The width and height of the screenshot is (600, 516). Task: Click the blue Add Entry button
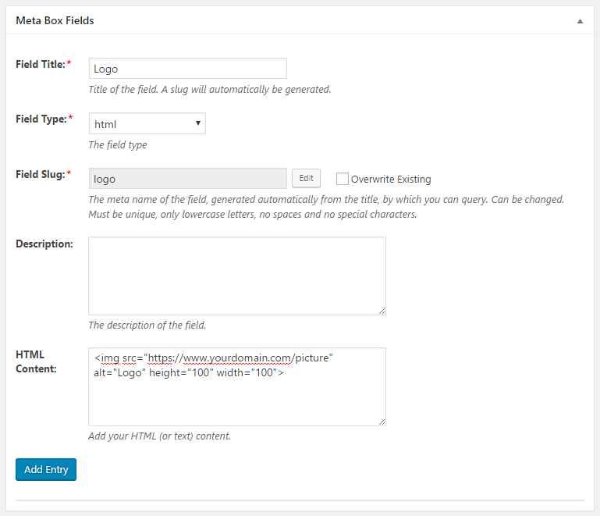pos(46,469)
